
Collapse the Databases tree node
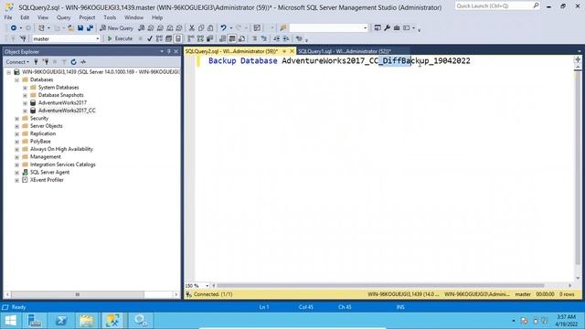coord(16,80)
